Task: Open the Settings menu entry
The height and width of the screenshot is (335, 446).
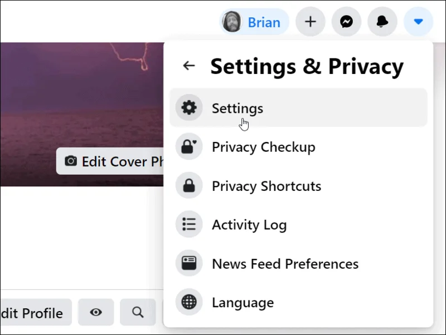Action: pyautogui.click(x=298, y=107)
